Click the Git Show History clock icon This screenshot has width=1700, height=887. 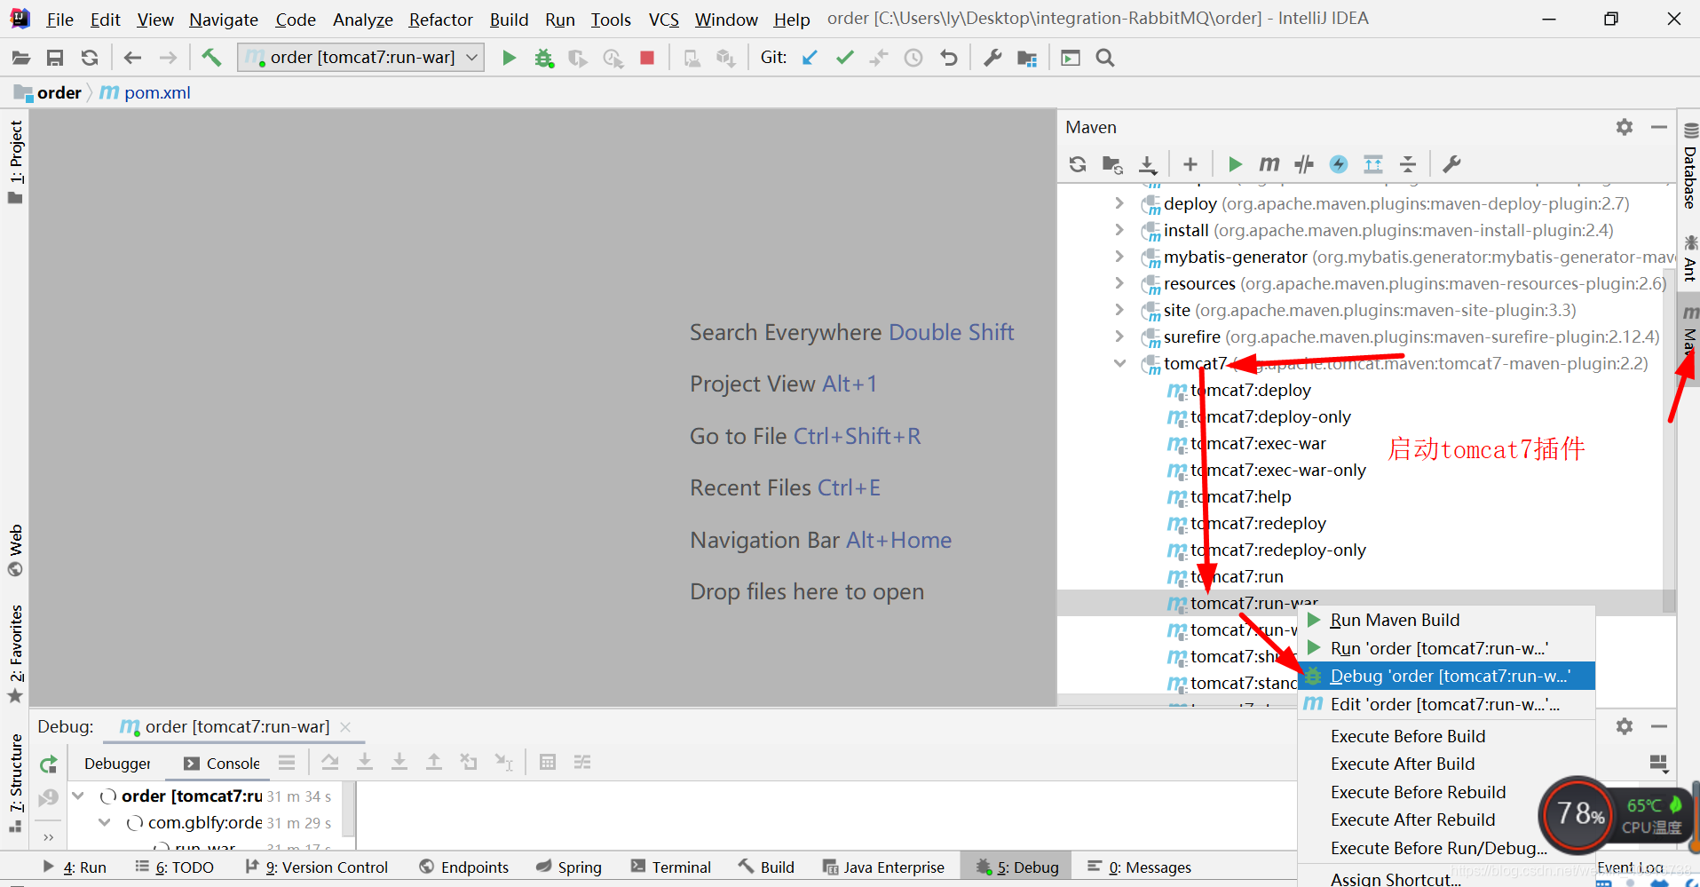(x=913, y=58)
